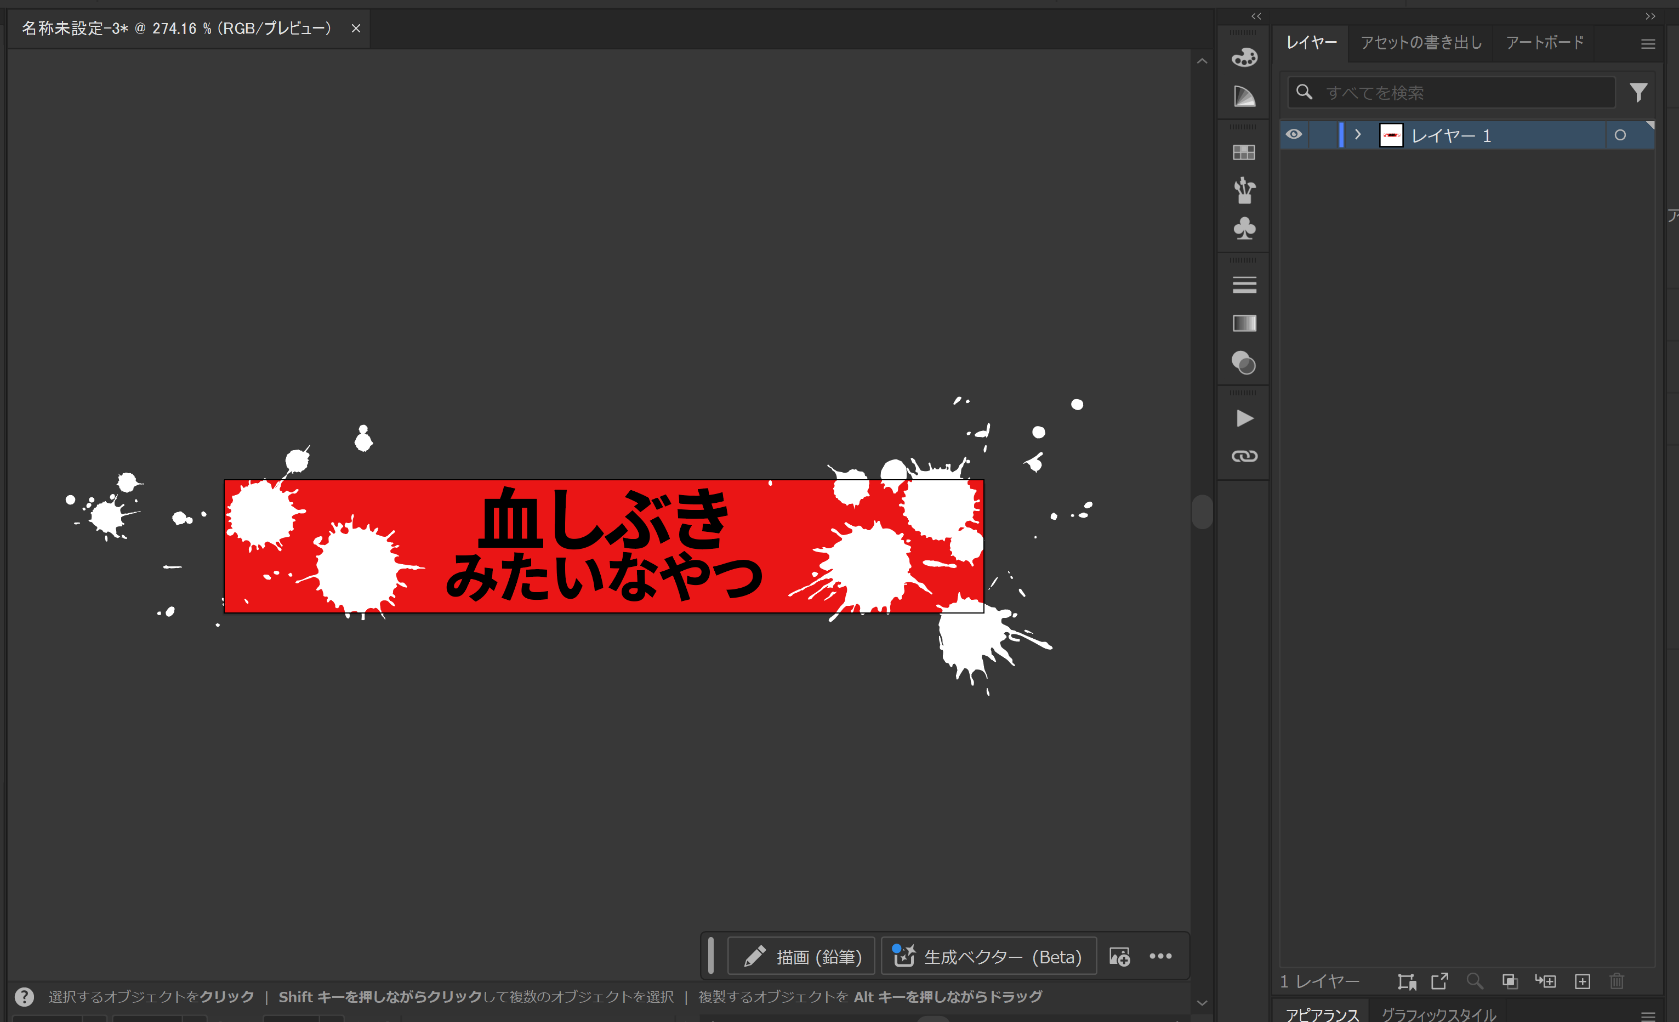Open the Symbols panel club icon

[x=1244, y=229]
